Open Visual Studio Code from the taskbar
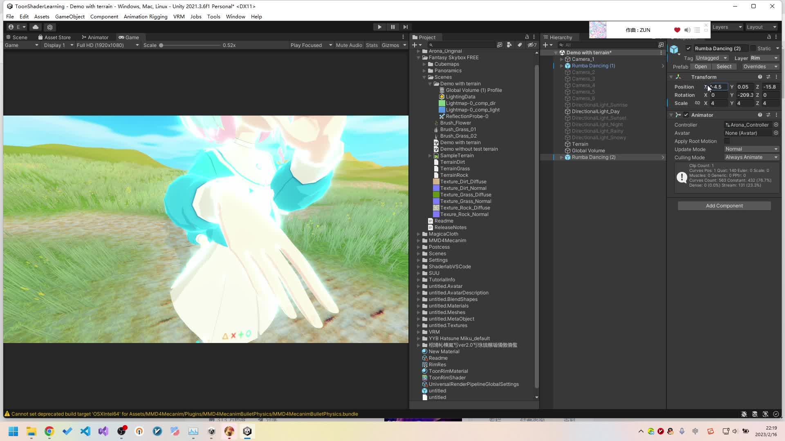This screenshot has height=441, width=785. pyautogui.click(x=85, y=432)
